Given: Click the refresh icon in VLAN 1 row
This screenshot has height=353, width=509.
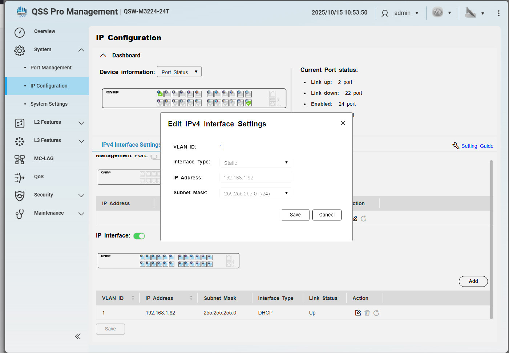Looking at the screenshot, I should point(376,313).
